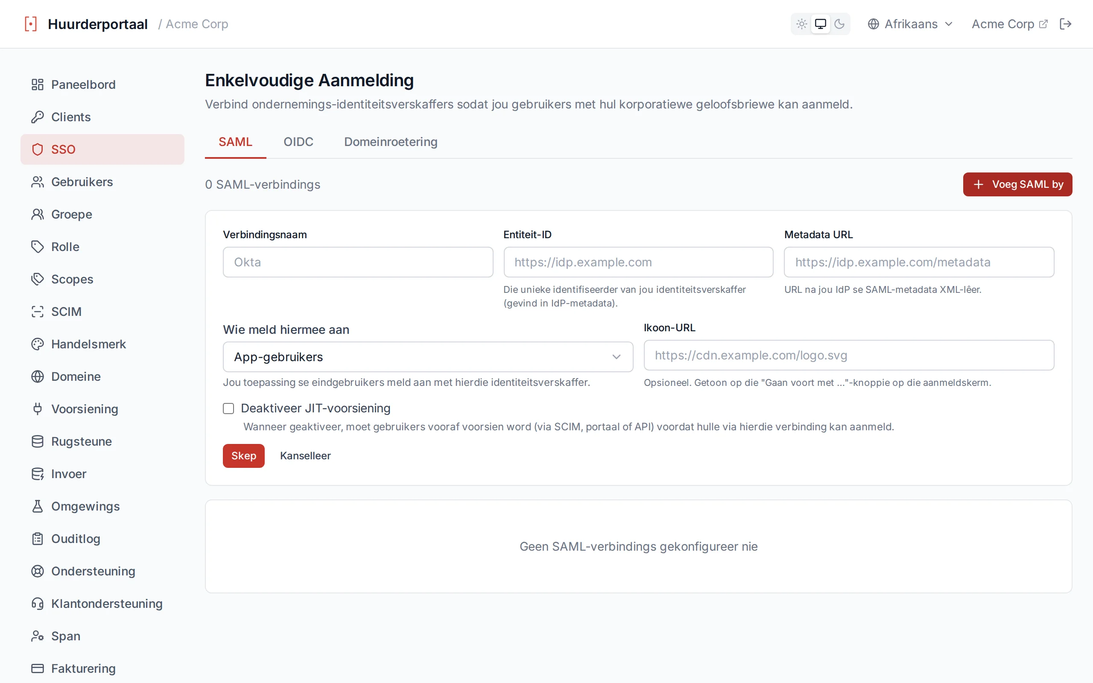Click the sign-out icon
1093x683 pixels.
[1065, 24]
